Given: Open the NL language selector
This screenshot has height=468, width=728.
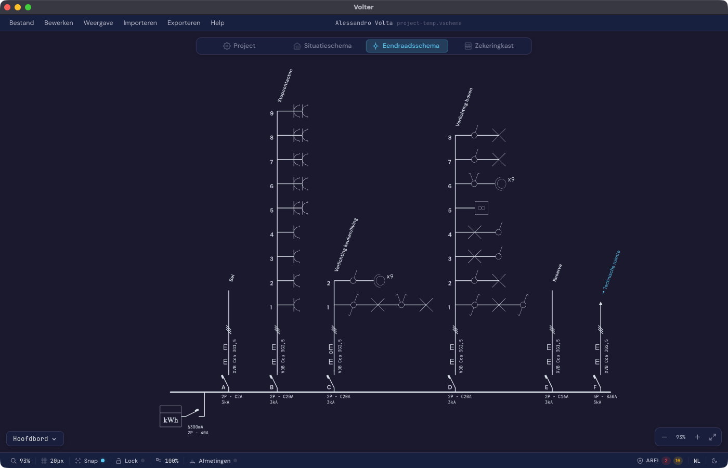Looking at the screenshot, I should pos(697,461).
